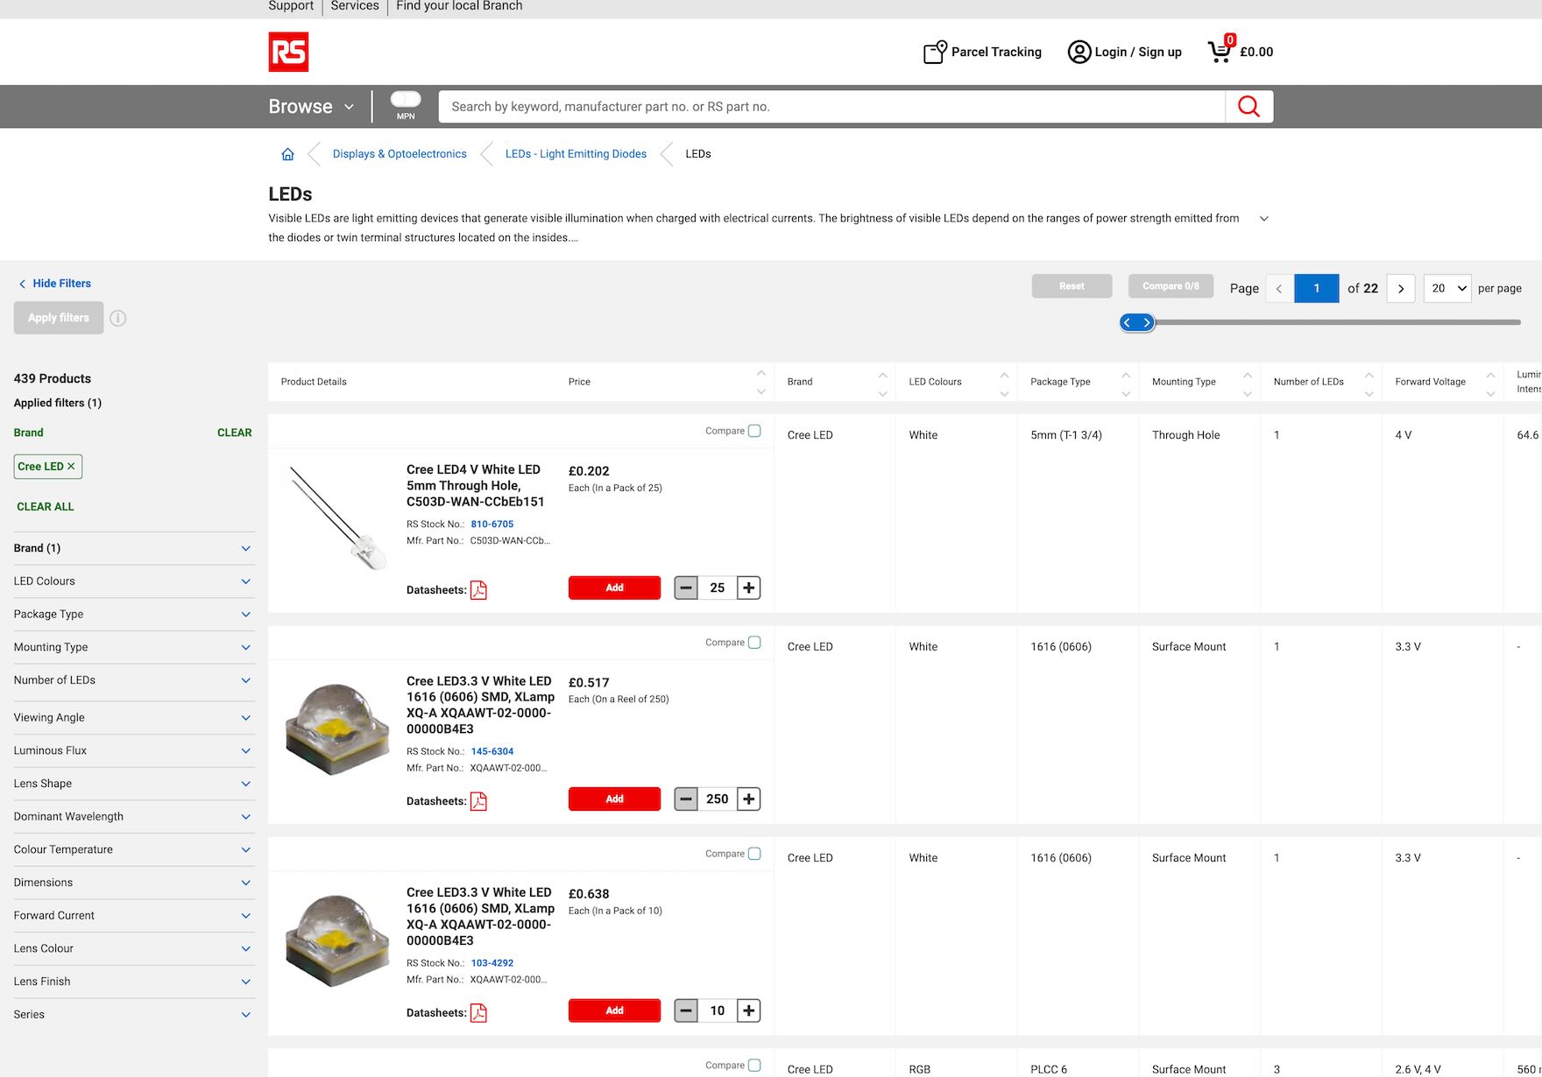Expand the Browse menu
Image resolution: width=1542 pixels, height=1077 pixels.
[311, 107]
